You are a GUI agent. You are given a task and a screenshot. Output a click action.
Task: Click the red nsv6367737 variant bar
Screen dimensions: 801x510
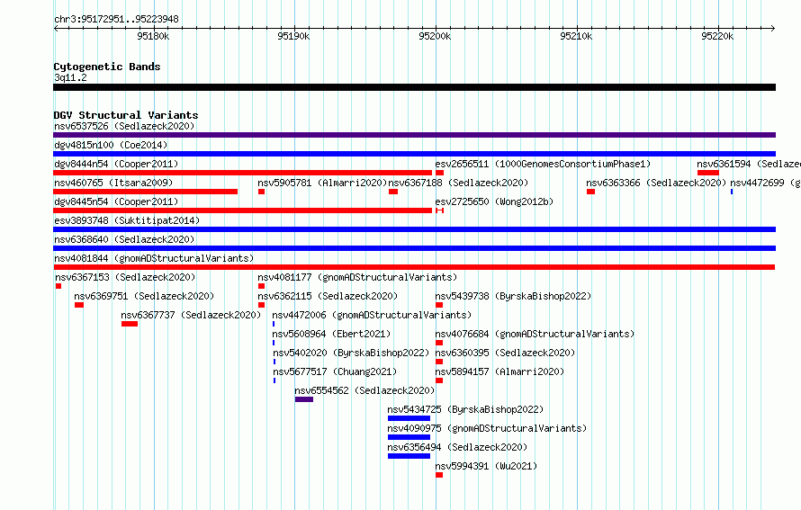130,324
